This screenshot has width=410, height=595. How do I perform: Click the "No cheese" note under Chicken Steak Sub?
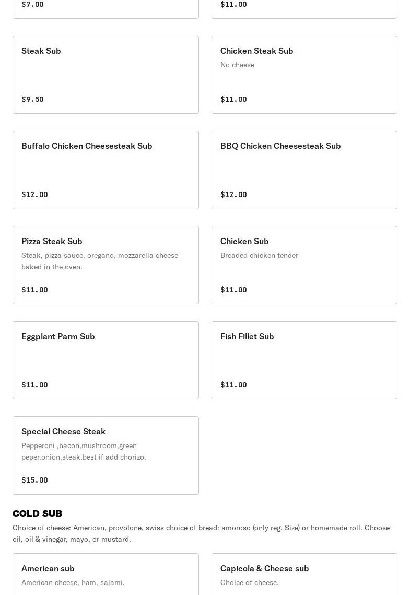coord(237,65)
